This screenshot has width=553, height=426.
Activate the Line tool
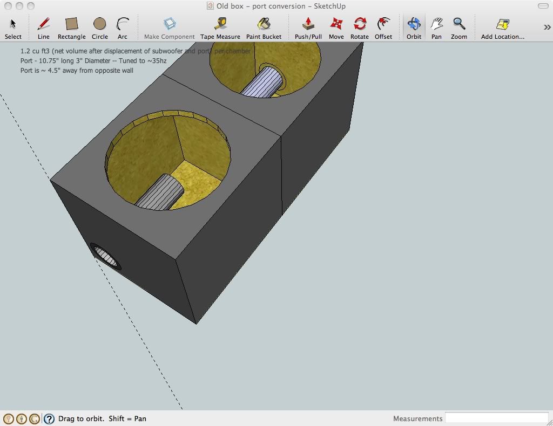point(43,23)
